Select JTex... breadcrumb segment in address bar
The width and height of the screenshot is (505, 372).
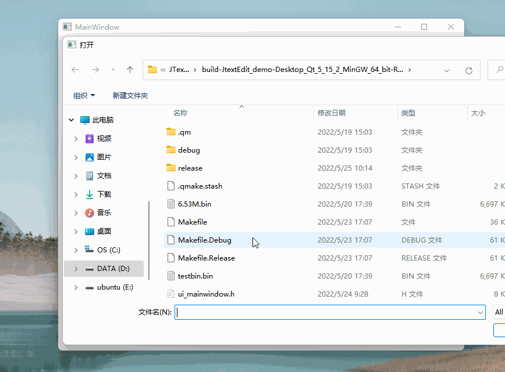coord(179,70)
